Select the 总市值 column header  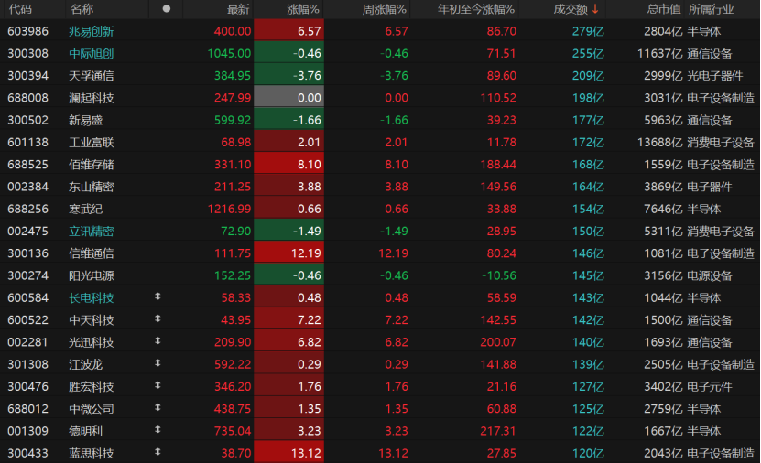pyautogui.click(x=664, y=9)
